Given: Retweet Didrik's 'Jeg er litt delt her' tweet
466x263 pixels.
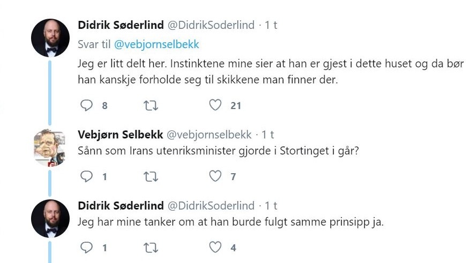Looking at the screenshot, I should [152, 105].
